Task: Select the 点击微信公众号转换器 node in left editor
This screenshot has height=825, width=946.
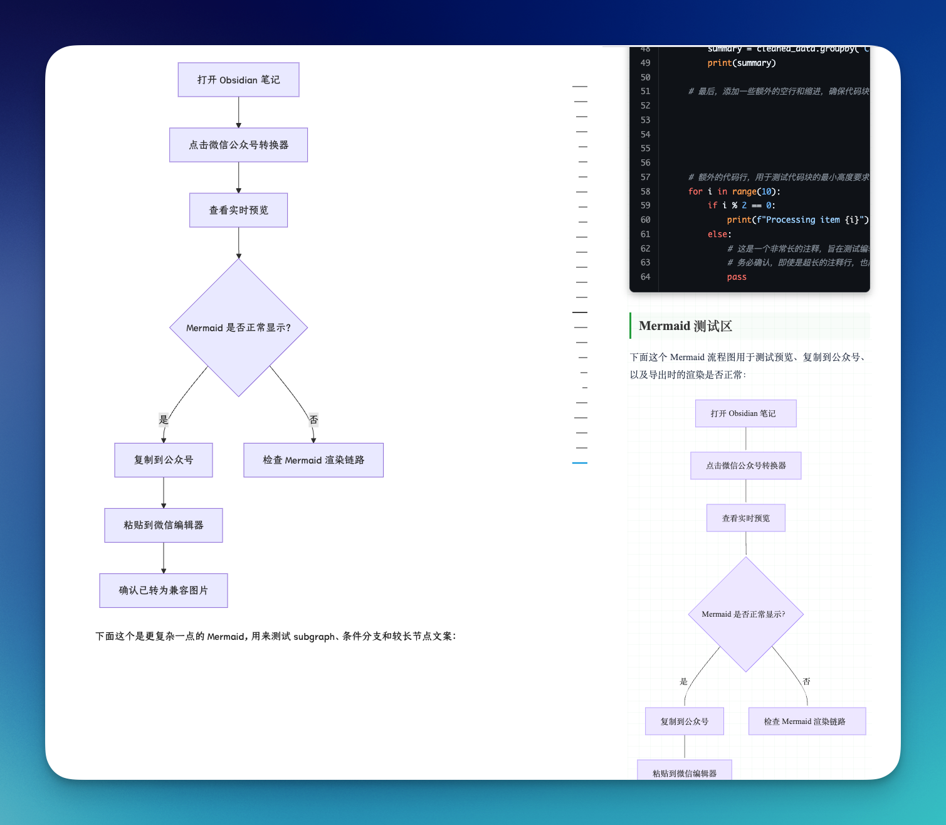Action: coord(238,145)
